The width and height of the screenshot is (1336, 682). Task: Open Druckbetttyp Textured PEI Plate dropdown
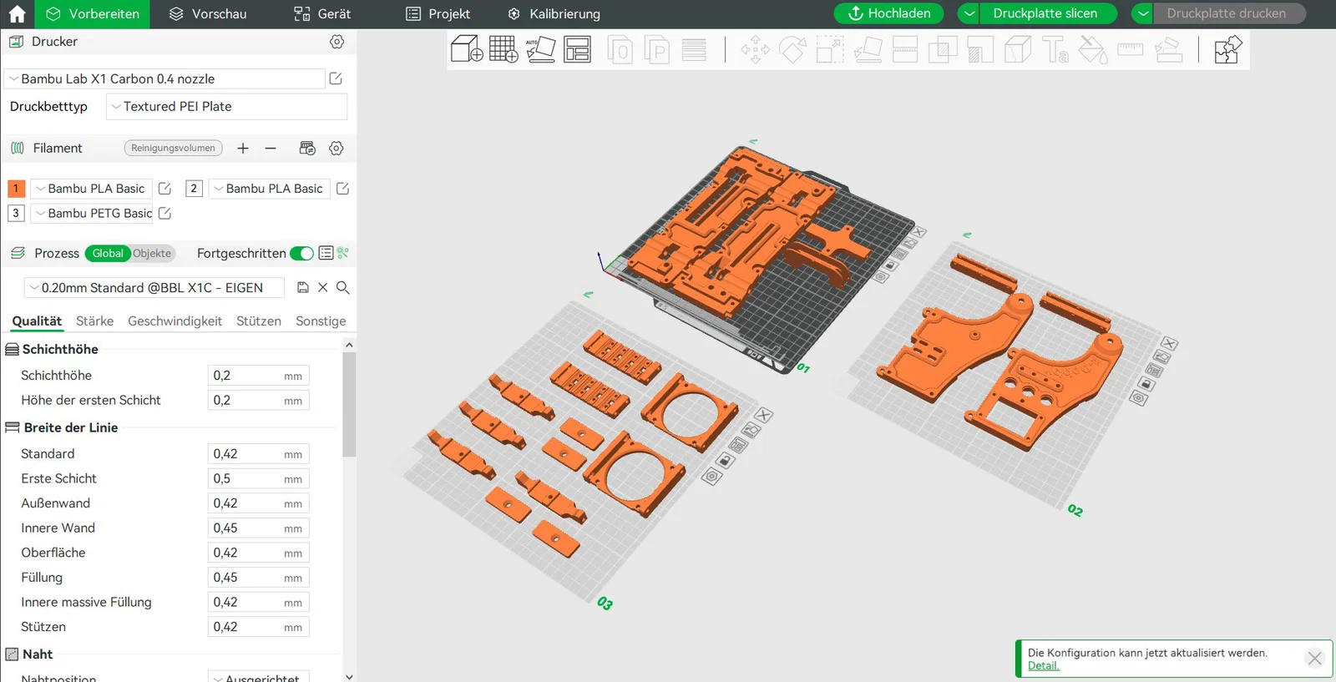pyautogui.click(x=226, y=107)
